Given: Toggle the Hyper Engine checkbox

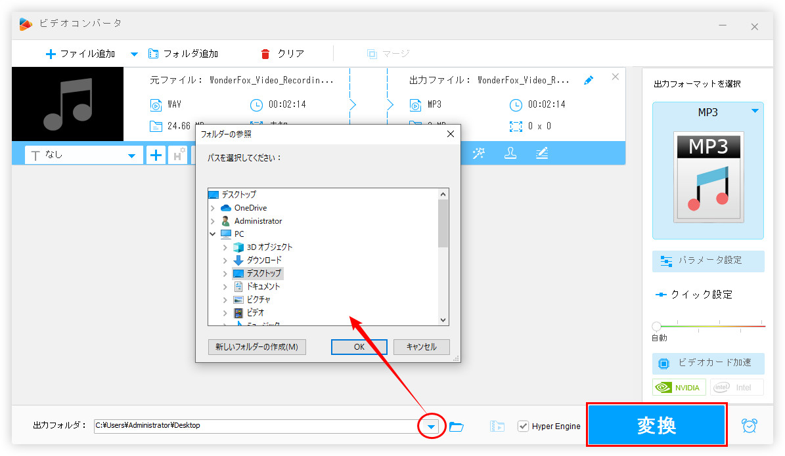Looking at the screenshot, I should [x=523, y=426].
